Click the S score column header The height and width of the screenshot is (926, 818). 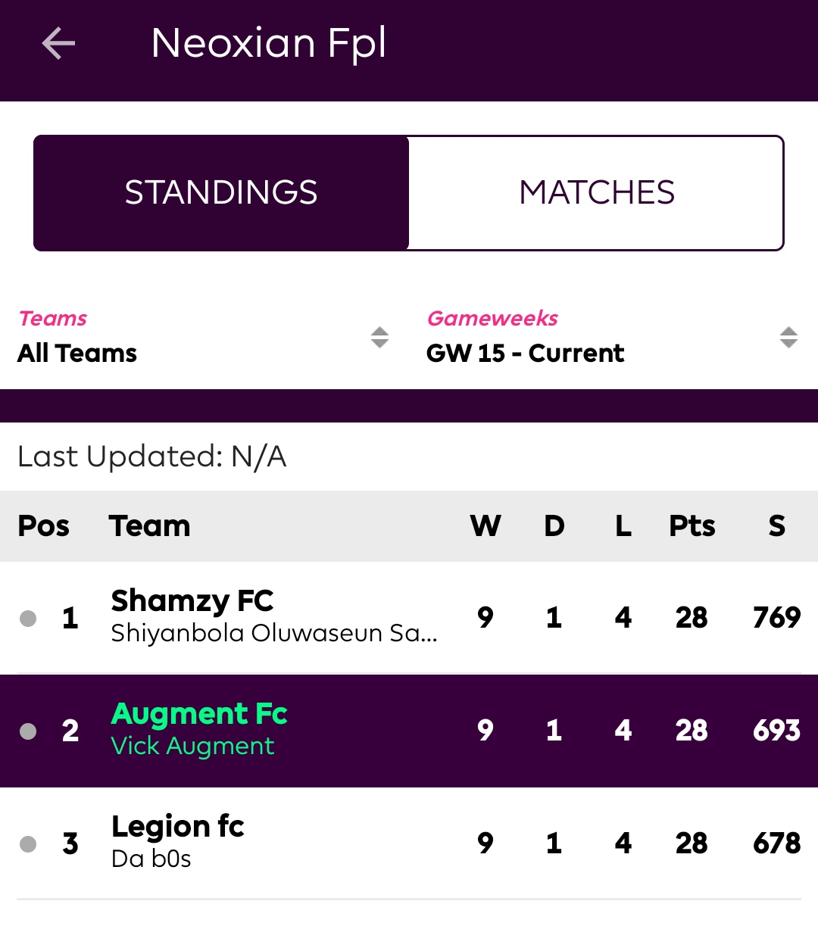click(x=777, y=526)
